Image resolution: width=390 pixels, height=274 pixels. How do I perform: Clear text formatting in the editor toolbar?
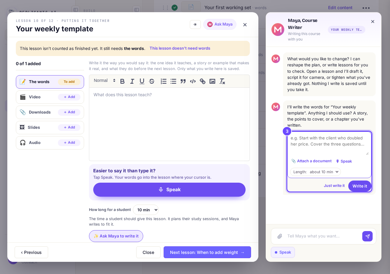[222, 81]
